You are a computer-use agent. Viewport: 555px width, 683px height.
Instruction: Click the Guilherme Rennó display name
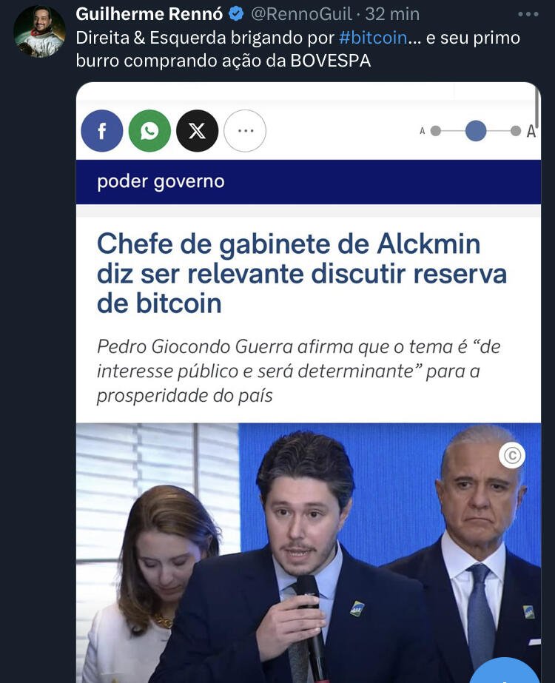click(149, 14)
